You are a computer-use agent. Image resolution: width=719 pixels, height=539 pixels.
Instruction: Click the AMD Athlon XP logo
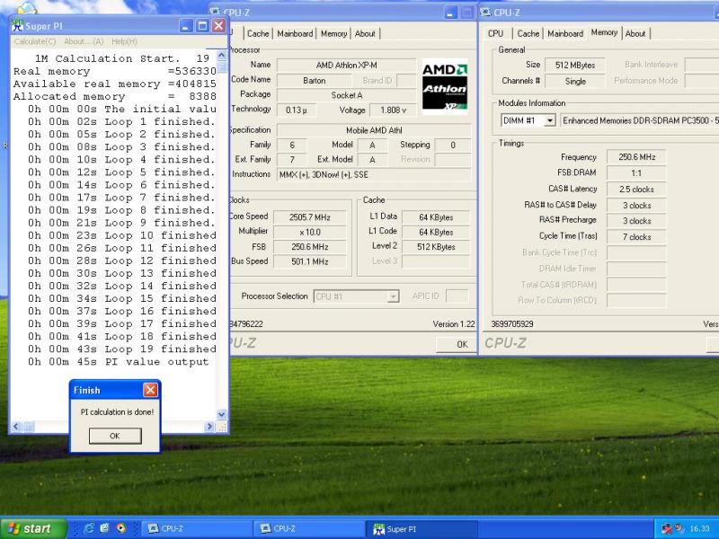coord(444,86)
